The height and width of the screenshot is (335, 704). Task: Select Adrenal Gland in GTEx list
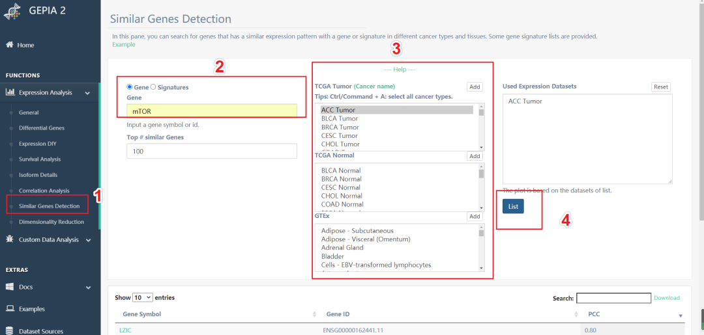pyautogui.click(x=396, y=248)
